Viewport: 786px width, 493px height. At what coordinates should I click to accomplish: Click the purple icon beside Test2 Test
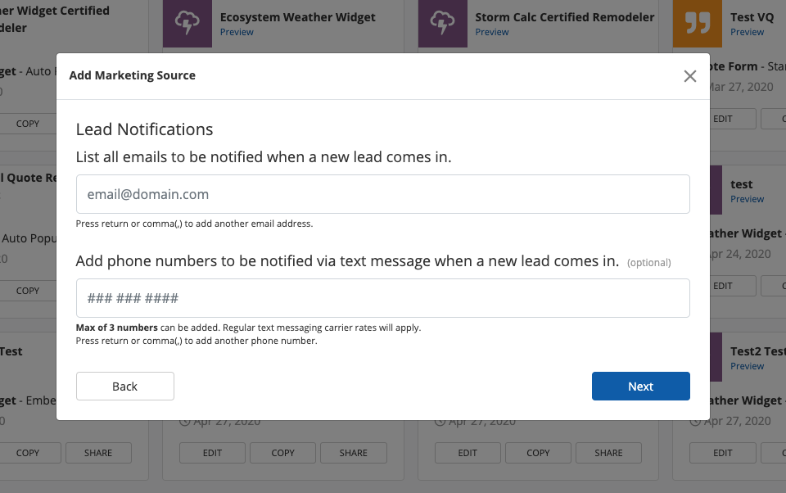(716, 357)
